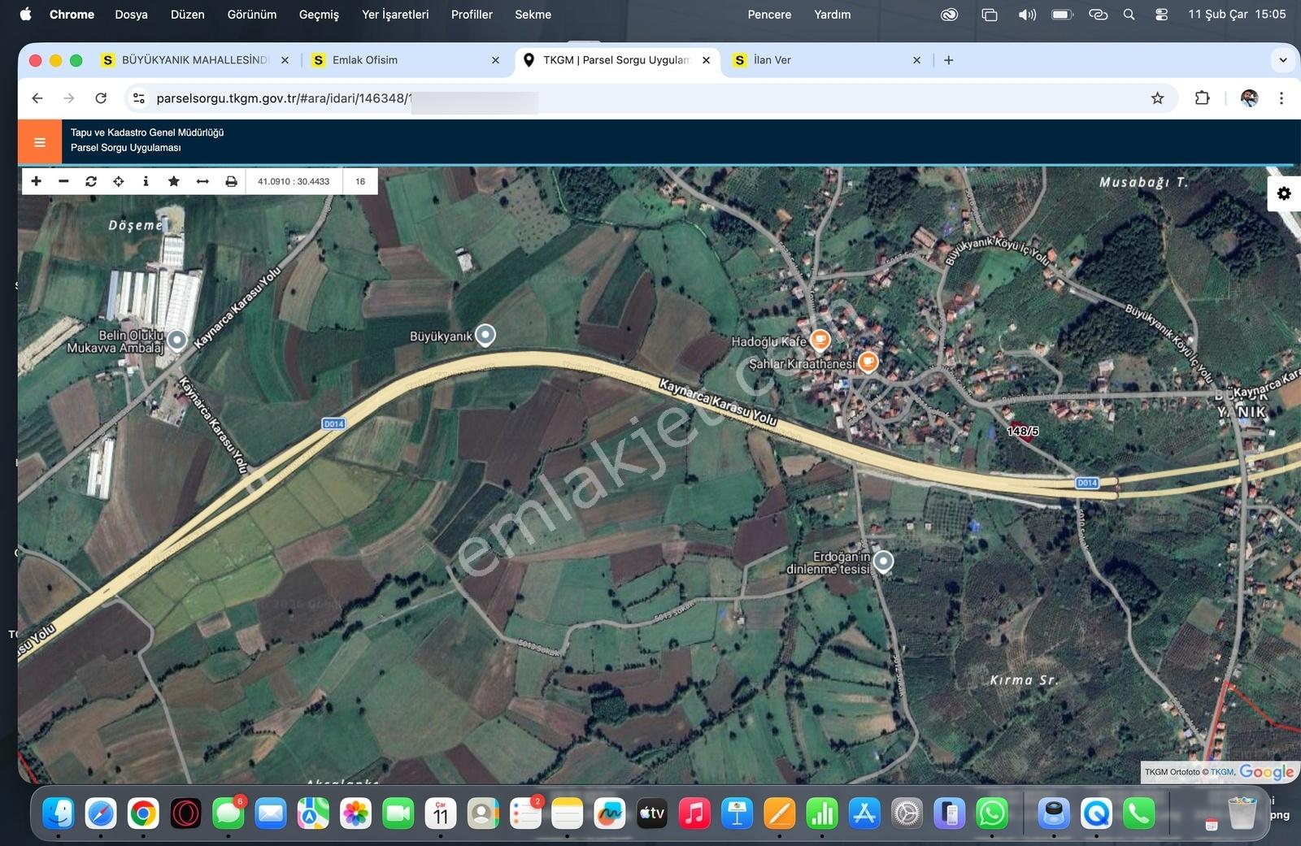The width and height of the screenshot is (1301, 846).
Task: Open the Yardım menu
Action: pos(833,15)
